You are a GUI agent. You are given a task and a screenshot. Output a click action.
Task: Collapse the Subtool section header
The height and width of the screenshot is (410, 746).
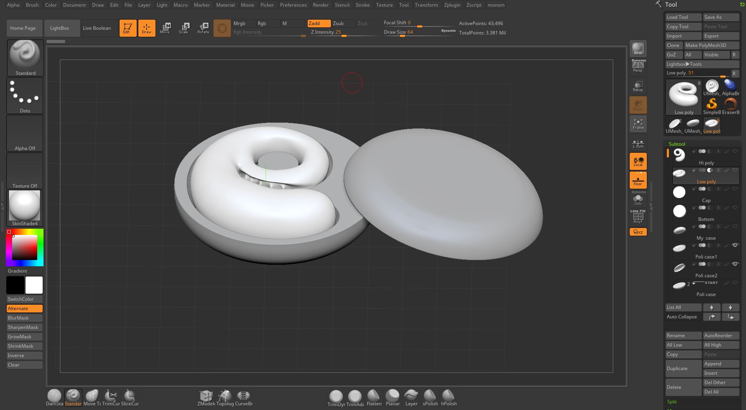(677, 144)
